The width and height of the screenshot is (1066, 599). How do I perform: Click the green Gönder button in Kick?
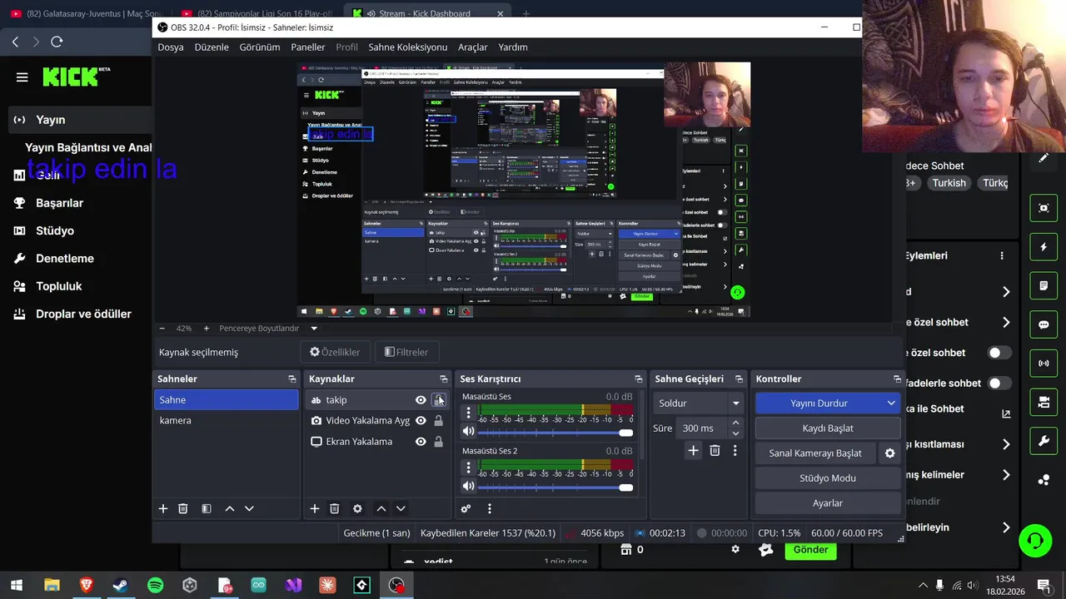click(810, 550)
